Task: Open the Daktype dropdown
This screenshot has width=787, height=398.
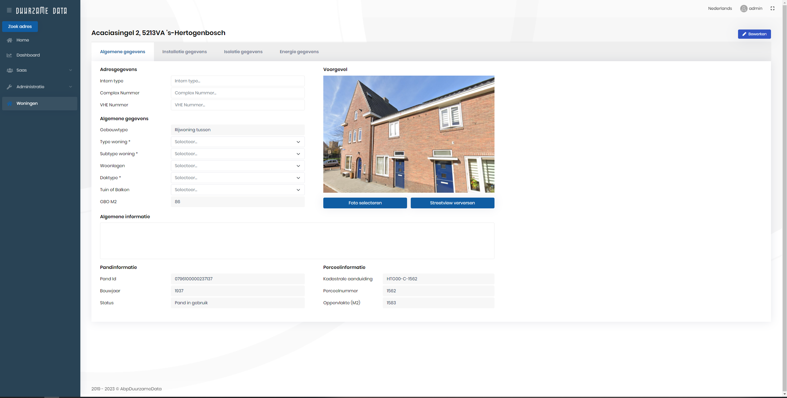Action: (237, 178)
